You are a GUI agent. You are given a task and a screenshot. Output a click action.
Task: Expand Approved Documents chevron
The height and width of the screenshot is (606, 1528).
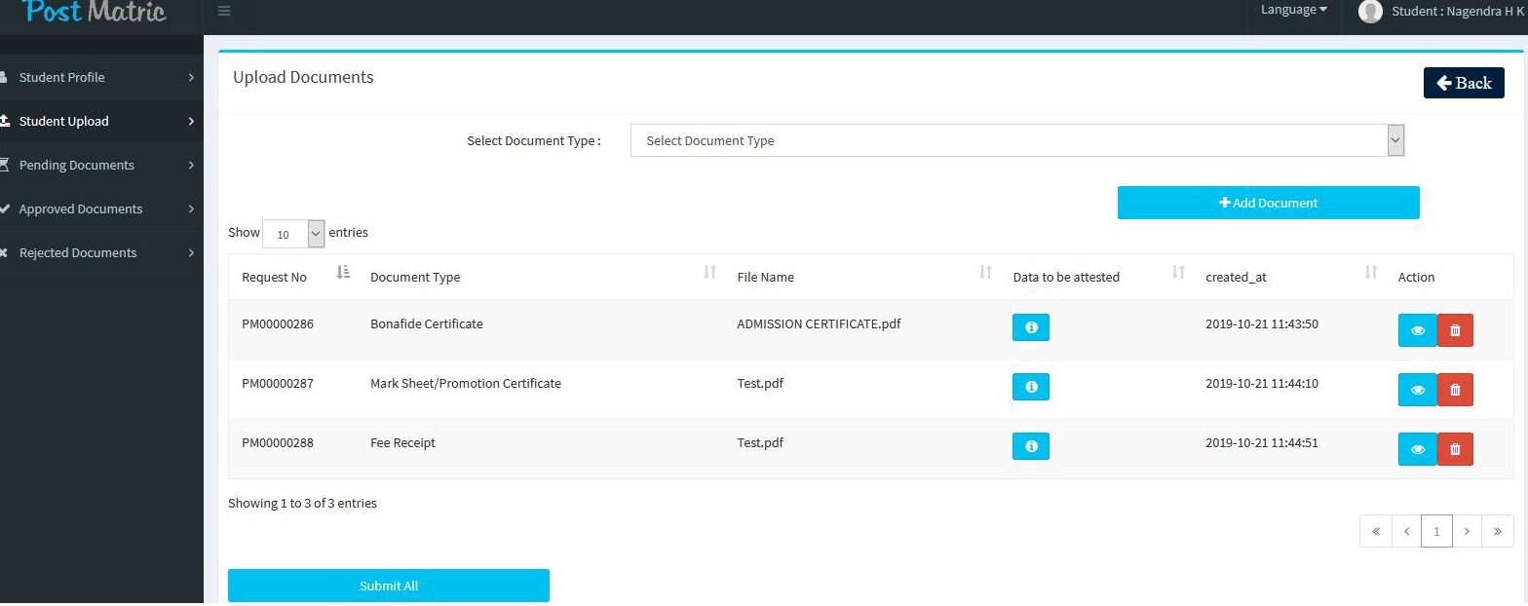pos(191,208)
